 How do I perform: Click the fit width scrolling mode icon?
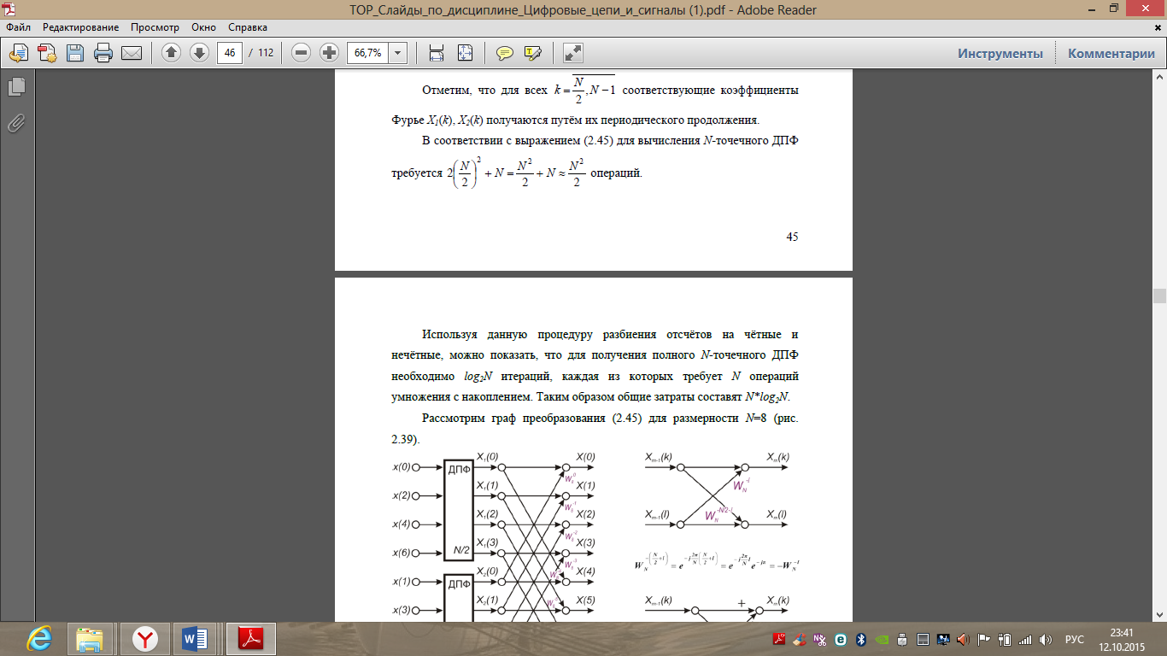click(x=437, y=53)
